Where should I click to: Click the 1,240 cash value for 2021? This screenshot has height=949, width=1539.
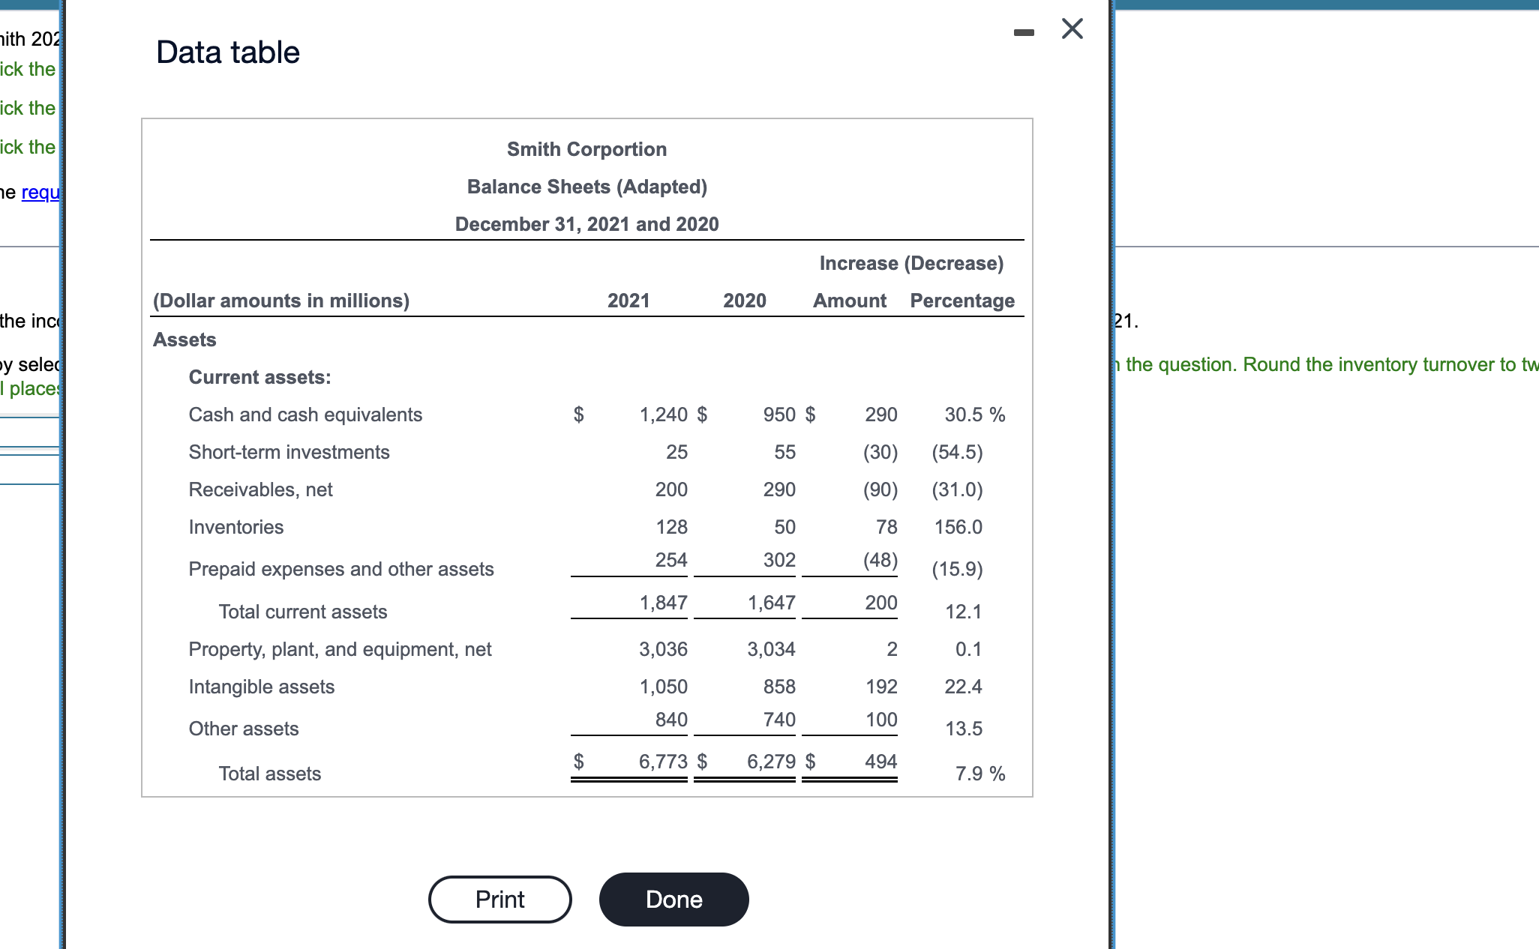coord(663,415)
